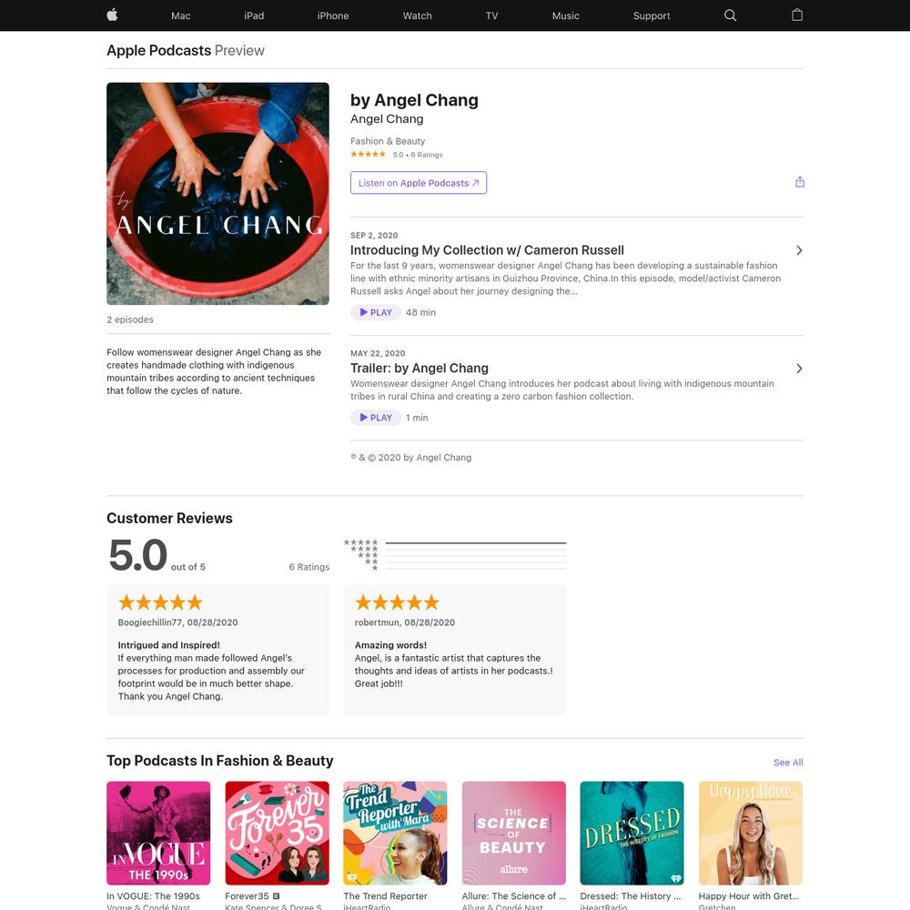Open Boogiechillin77's Intrigued and Inspired review
This screenshot has width=910, height=910.
tap(217, 650)
